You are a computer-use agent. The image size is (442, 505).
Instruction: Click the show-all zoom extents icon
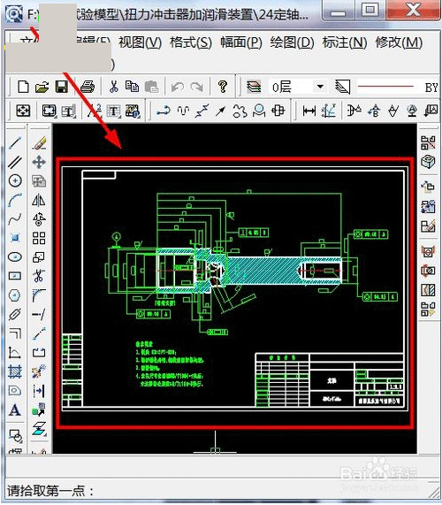pos(23,111)
